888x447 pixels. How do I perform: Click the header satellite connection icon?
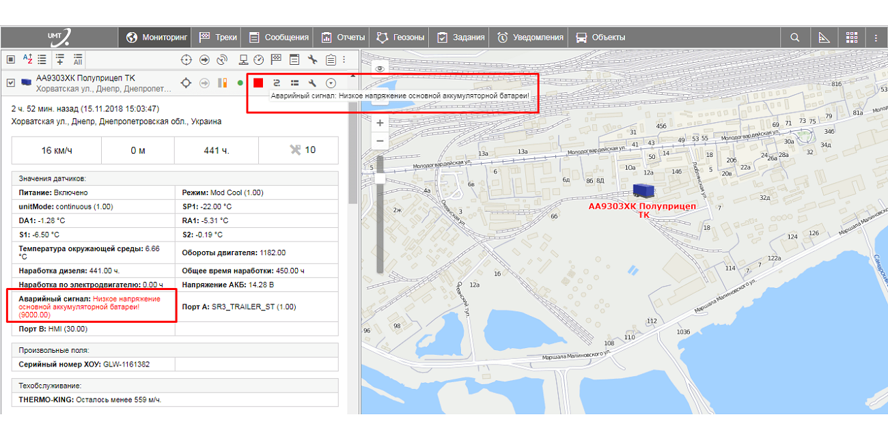(x=222, y=59)
